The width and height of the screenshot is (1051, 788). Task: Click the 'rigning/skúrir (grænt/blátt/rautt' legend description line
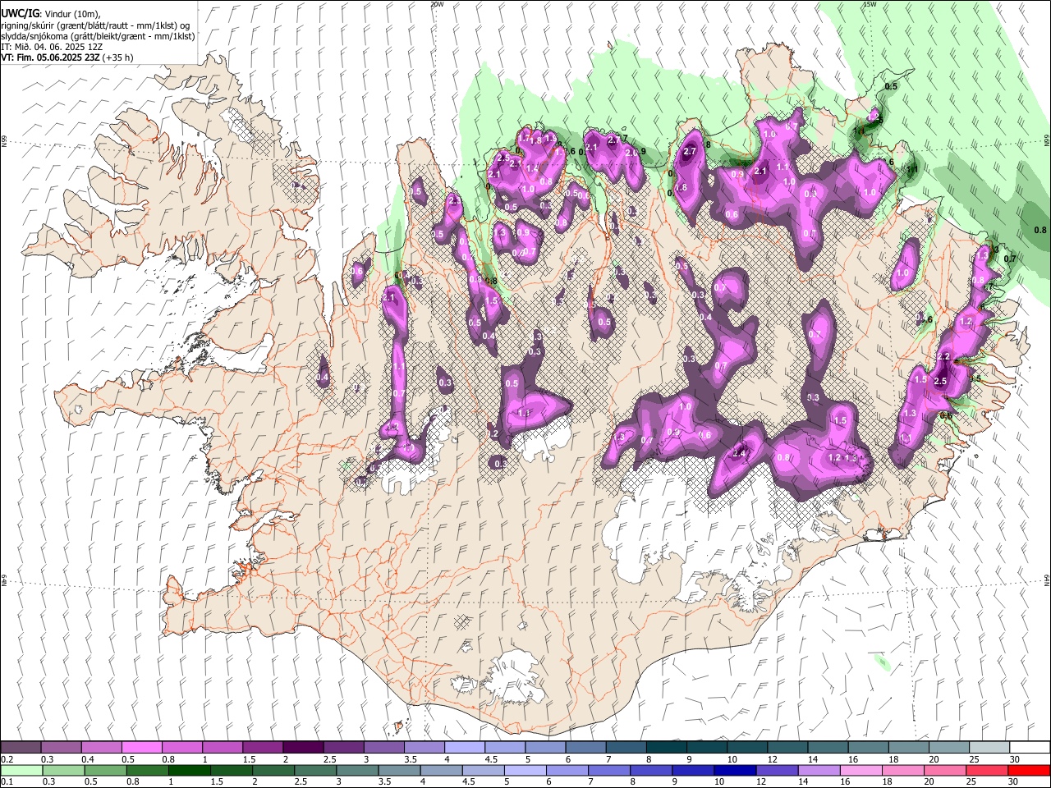95,25
